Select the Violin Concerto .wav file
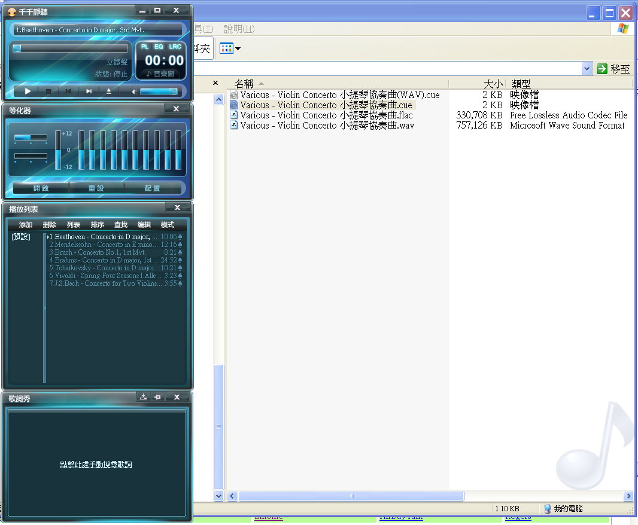This screenshot has height=525, width=638. 322,125
